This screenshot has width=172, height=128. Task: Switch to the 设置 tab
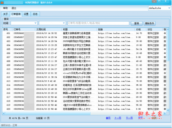(x=26, y=14)
